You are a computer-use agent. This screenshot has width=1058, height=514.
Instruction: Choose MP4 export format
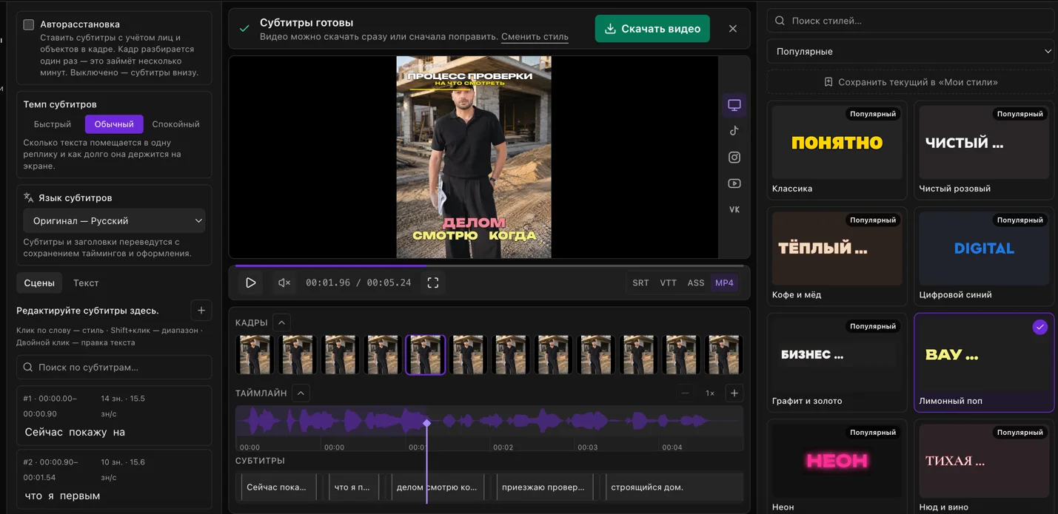click(x=724, y=283)
